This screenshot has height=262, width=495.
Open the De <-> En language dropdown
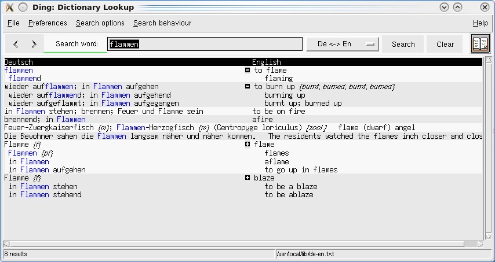tap(342, 44)
